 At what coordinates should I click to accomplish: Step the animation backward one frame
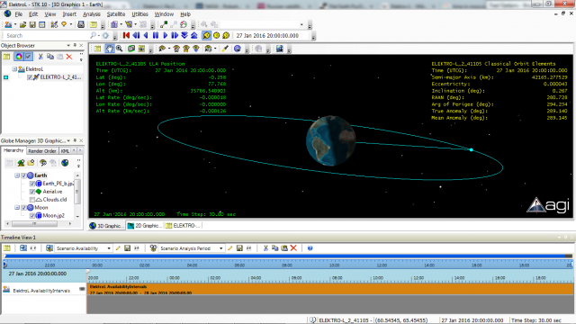click(136, 35)
